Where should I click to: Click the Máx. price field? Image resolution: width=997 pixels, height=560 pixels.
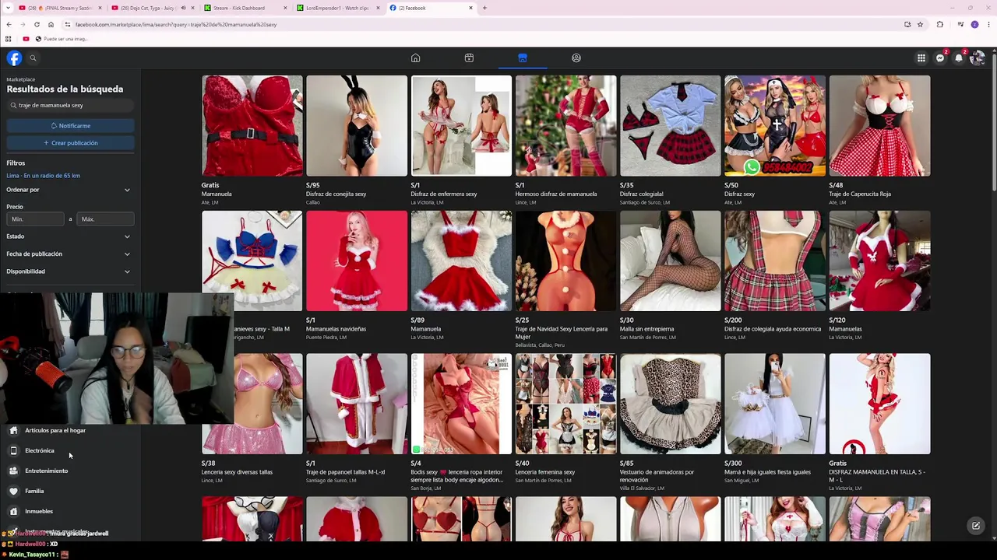[x=105, y=219]
